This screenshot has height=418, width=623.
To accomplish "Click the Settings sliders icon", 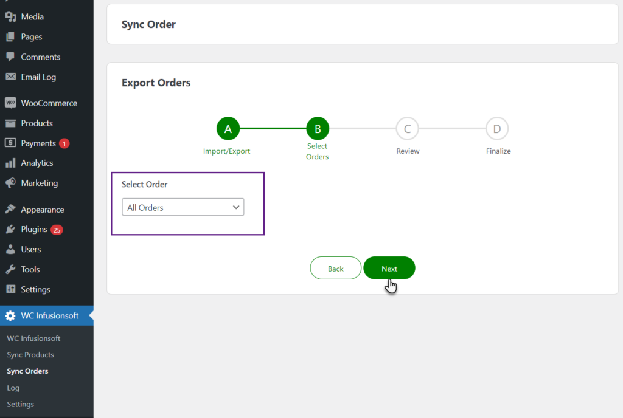I will point(10,289).
